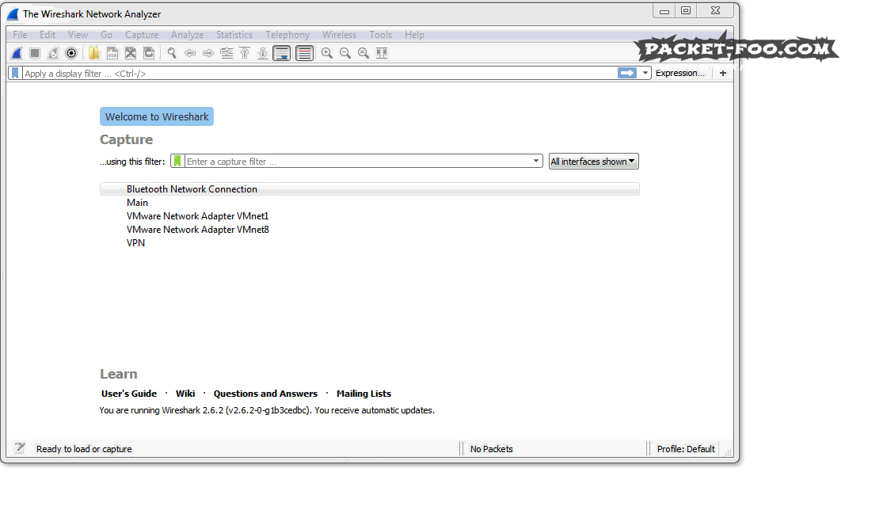Select Main interface
887x510 pixels.
click(369, 203)
